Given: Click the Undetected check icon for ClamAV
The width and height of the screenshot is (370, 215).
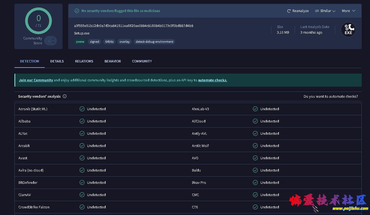Looking at the screenshot, I should [x=82, y=195].
